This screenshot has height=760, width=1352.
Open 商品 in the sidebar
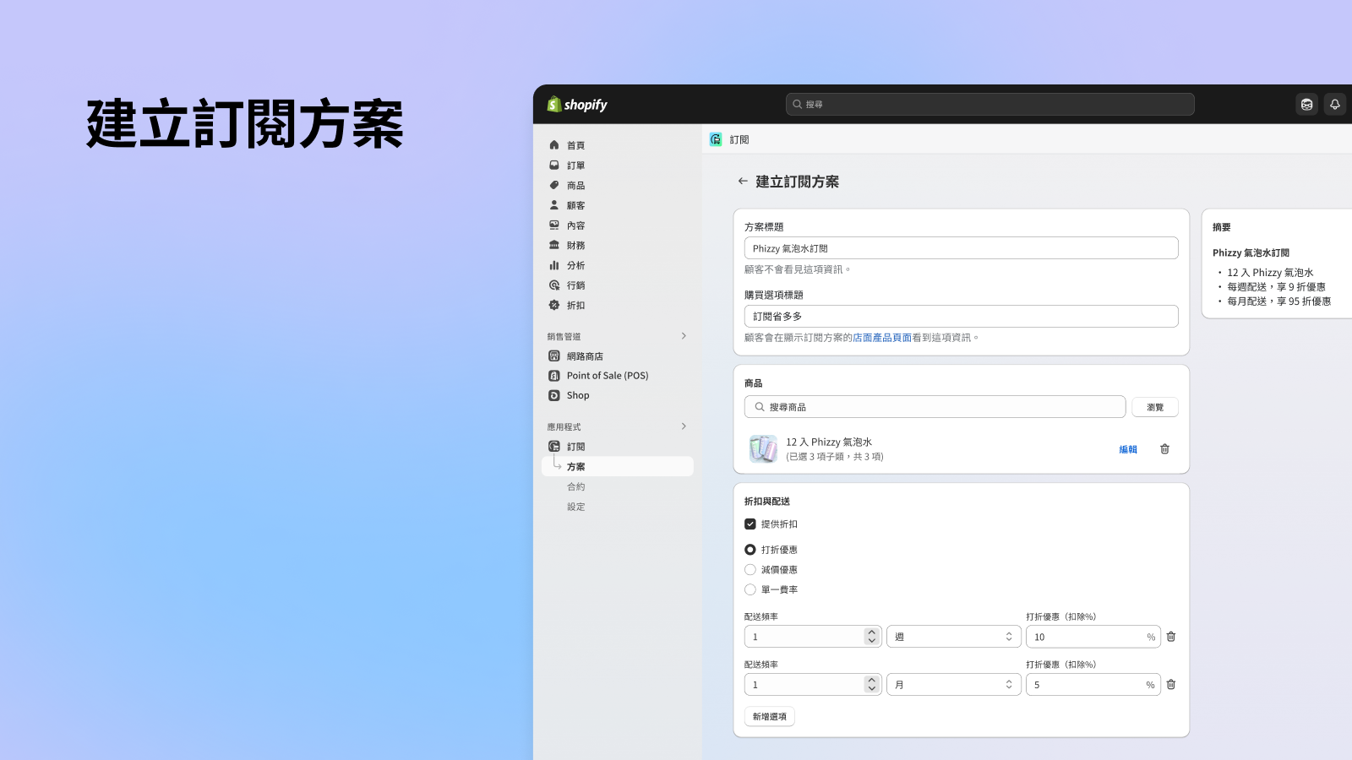tap(575, 186)
